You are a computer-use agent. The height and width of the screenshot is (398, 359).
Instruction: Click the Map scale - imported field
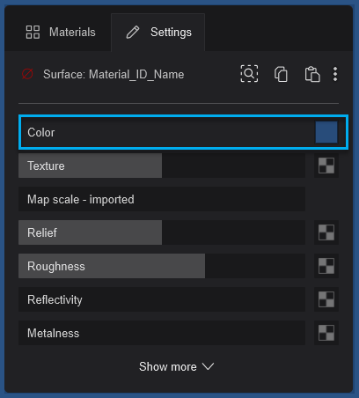tap(162, 199)
